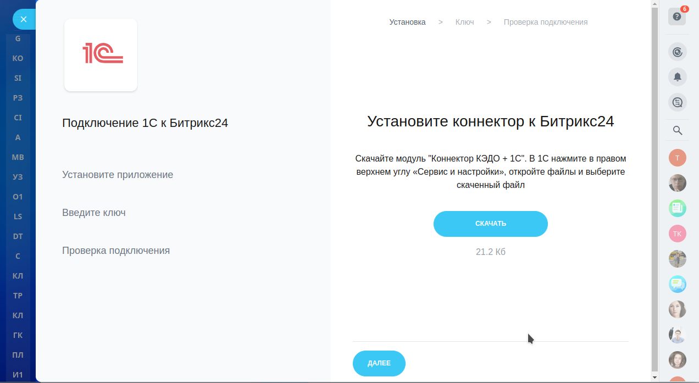Select 'Установите приложение' step in left panel
699x383 pixels.
pyautogui.click(x=118, y=175)
